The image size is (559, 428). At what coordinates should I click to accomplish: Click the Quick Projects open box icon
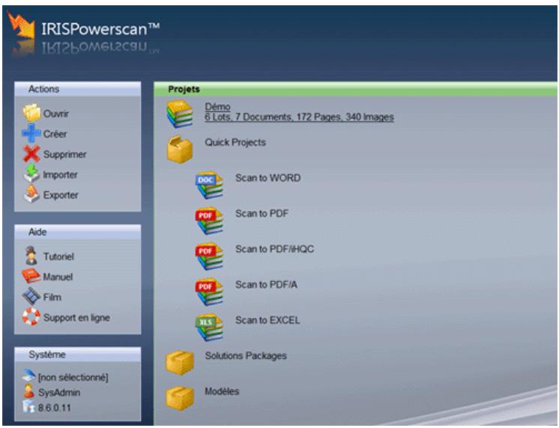pyautogui.click(x=180, y=149)
